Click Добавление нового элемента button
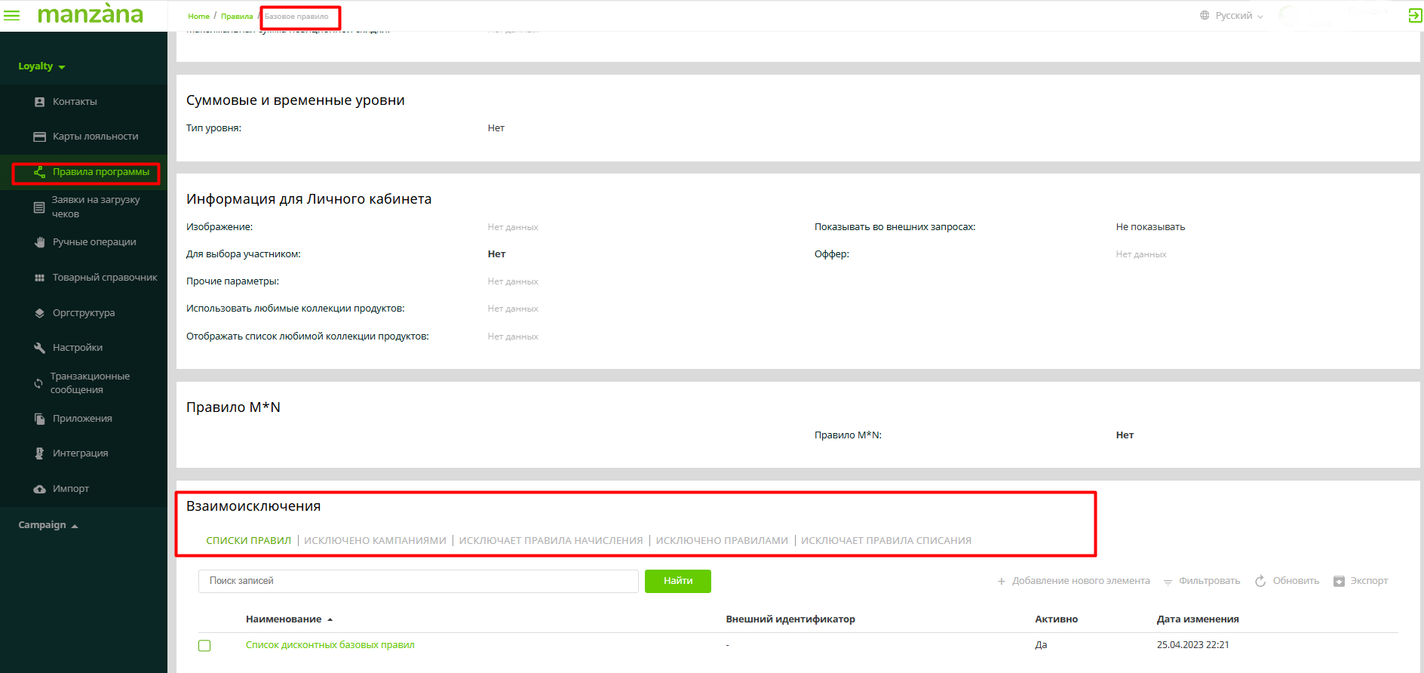This screenshot has width=1424, height=673. (1073, 581)
